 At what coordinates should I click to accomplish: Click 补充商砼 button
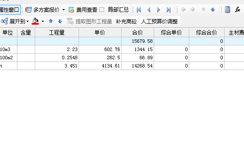tap(126, 21)
